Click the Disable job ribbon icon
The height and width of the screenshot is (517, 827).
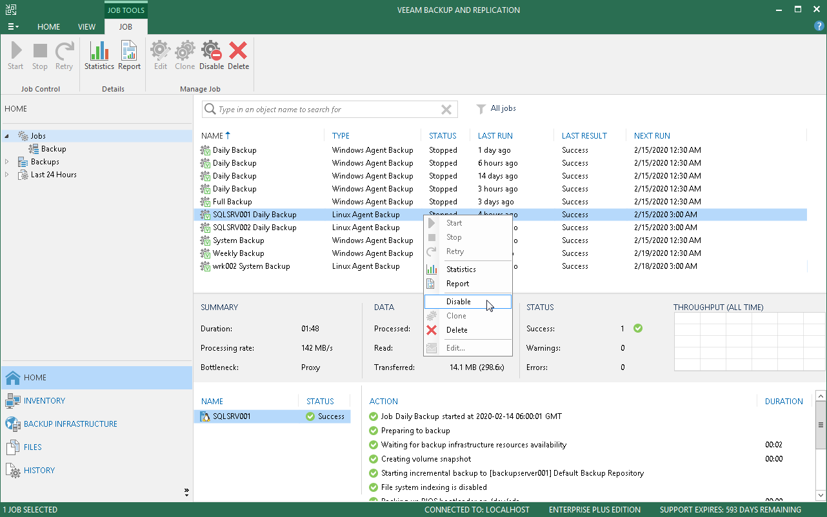pyautogui.click(x=211, y=55)
